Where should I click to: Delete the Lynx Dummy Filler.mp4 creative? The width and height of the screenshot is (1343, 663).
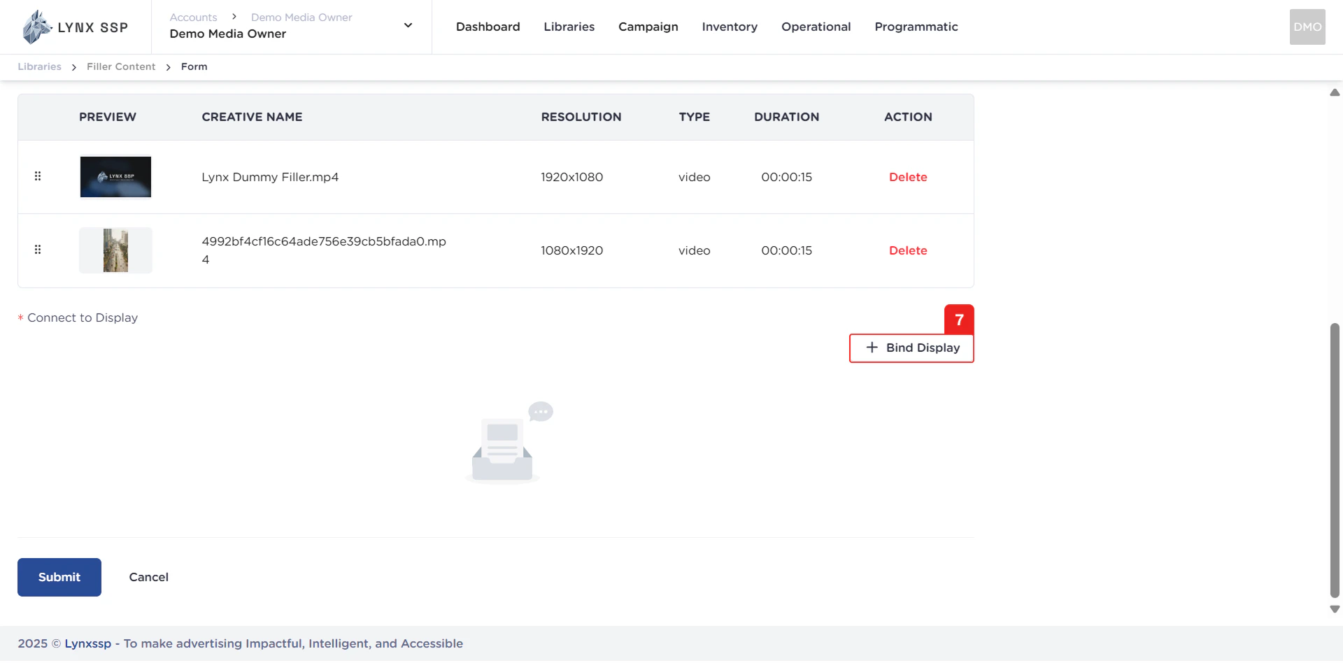pyautogui.click(x=907, y=177)
